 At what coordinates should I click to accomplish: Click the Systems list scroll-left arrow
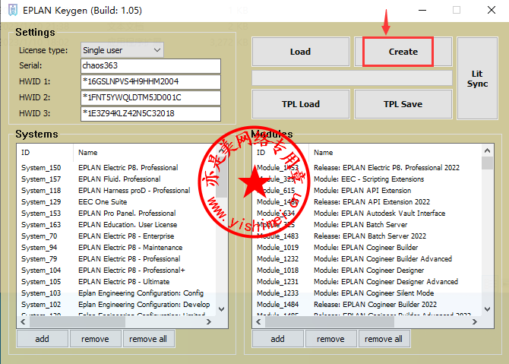click(23, 321)
